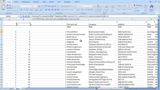The width and height of the screenshot is (160, 90).
Task: Click the Select All corner box
Action: click(x=1, y=19)
